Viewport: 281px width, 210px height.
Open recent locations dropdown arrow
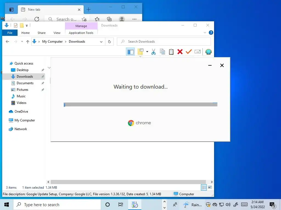click(x=22, y=42)
